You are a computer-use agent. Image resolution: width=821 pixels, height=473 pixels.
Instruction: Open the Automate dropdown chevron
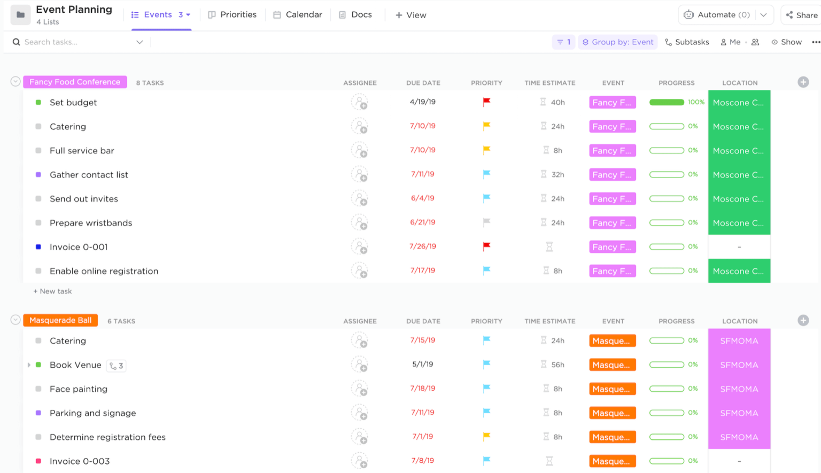click(x=764, y=14)
